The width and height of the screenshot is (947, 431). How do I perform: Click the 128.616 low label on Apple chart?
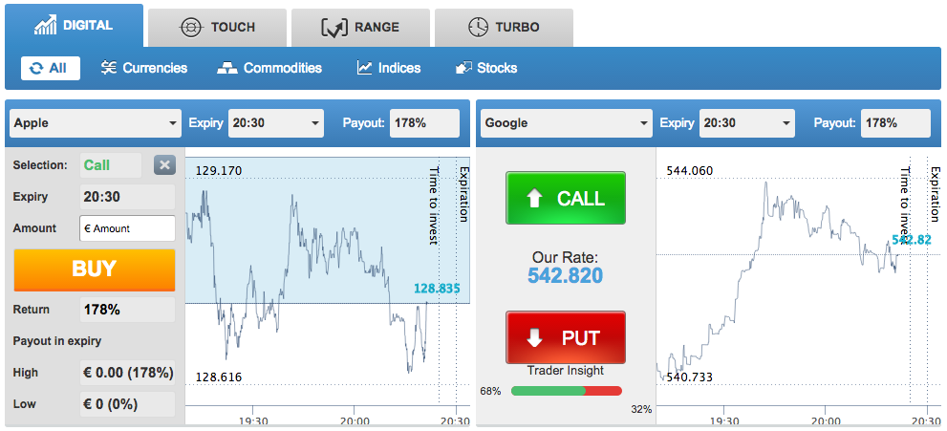coord(219,377)
